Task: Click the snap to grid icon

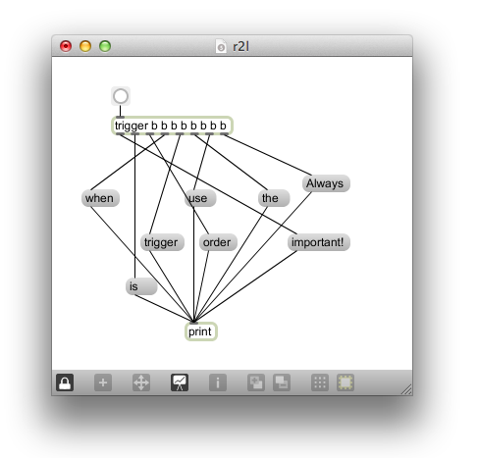Action: pyautogui.click(x=345, y=382)
